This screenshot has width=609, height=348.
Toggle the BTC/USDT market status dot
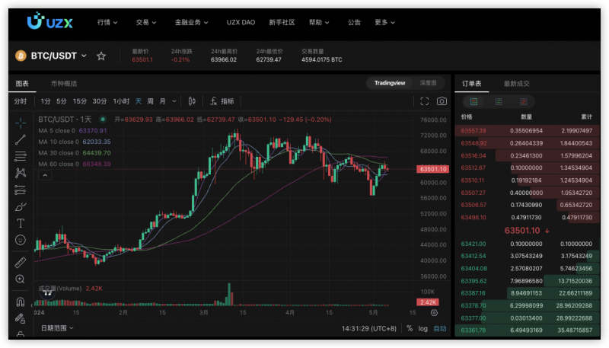103,120
